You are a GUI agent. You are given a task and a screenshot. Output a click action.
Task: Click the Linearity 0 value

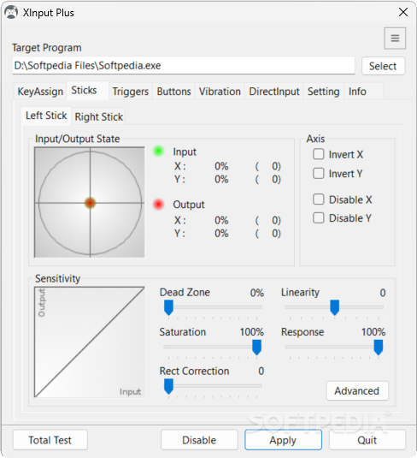383,293
